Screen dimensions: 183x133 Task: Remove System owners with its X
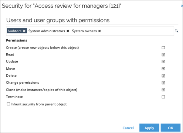[x=99, y=31]
